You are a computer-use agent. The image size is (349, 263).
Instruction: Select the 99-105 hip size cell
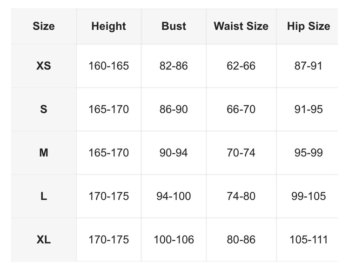[x=309, y=196]
